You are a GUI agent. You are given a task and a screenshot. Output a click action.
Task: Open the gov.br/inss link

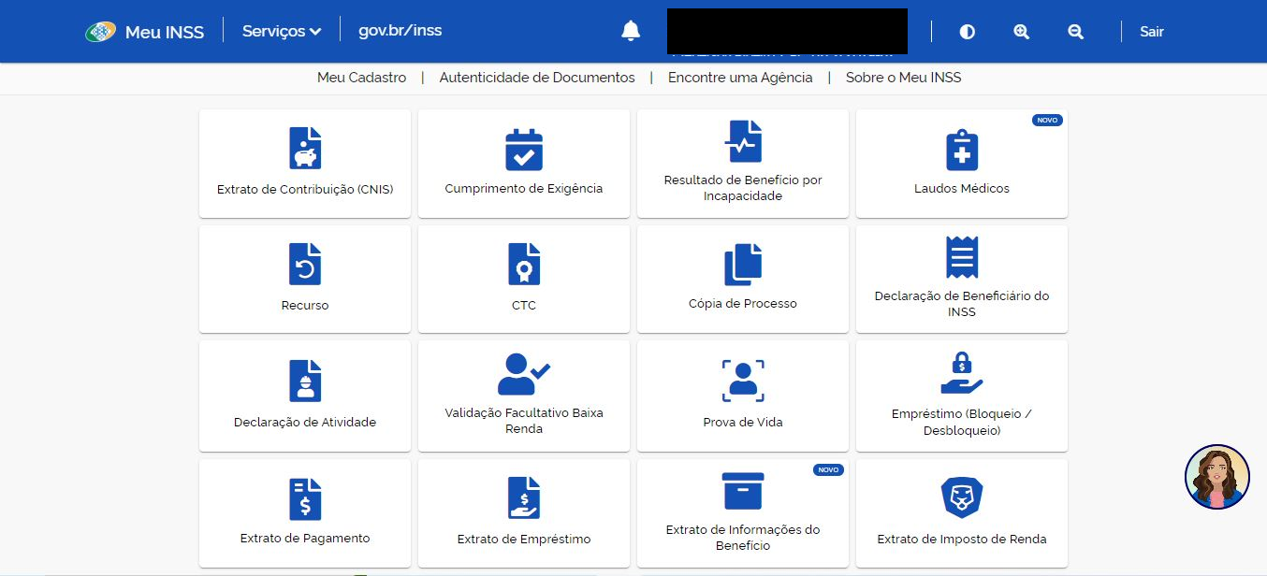400,30
